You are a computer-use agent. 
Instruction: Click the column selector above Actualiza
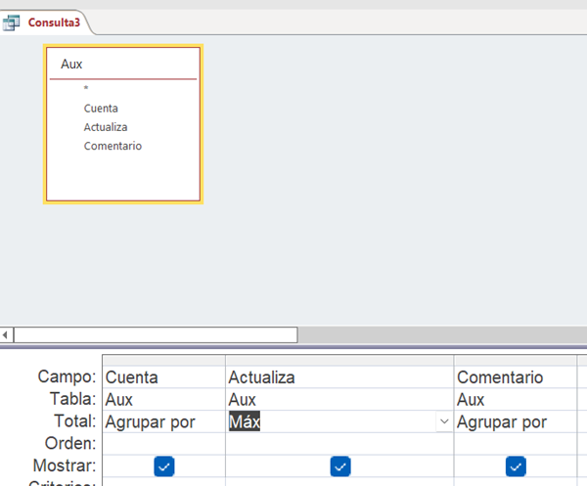[x=339, y=361]
